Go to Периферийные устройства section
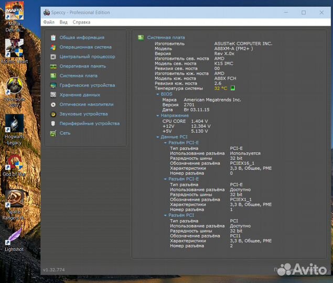333x283 pixels. pyautogui.click(x=89, y=124)
